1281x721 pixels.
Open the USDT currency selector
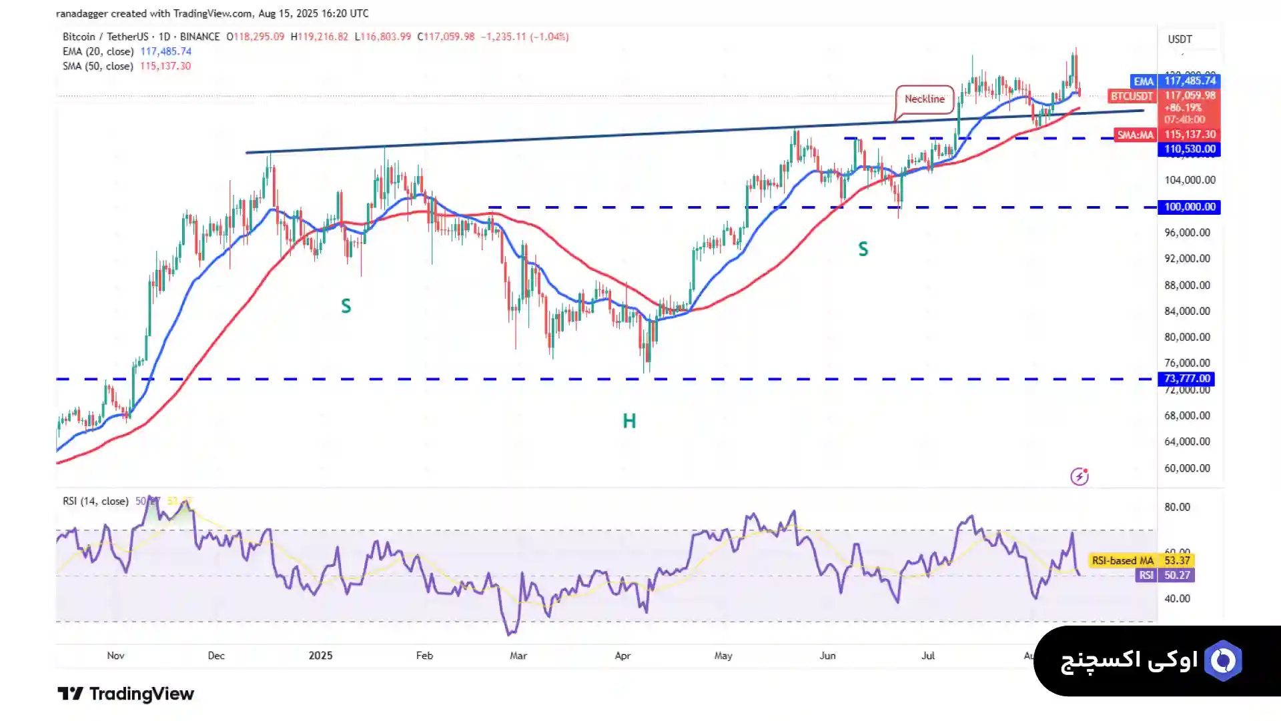coord(1180,39)
